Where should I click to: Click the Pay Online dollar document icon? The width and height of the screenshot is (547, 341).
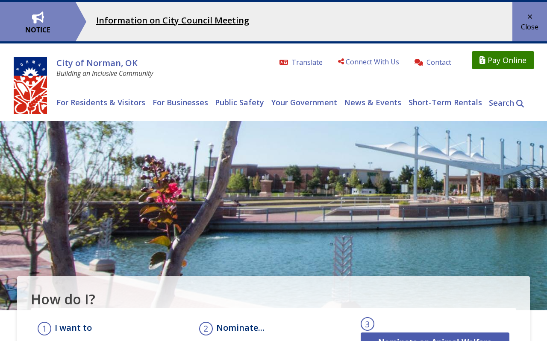coord(482,60)
